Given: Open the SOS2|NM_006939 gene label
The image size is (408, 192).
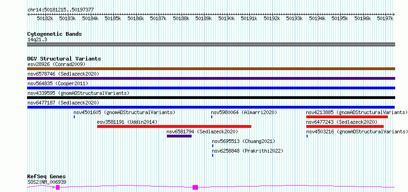Looking at the screenshot, I should click(x=47, y=182).
